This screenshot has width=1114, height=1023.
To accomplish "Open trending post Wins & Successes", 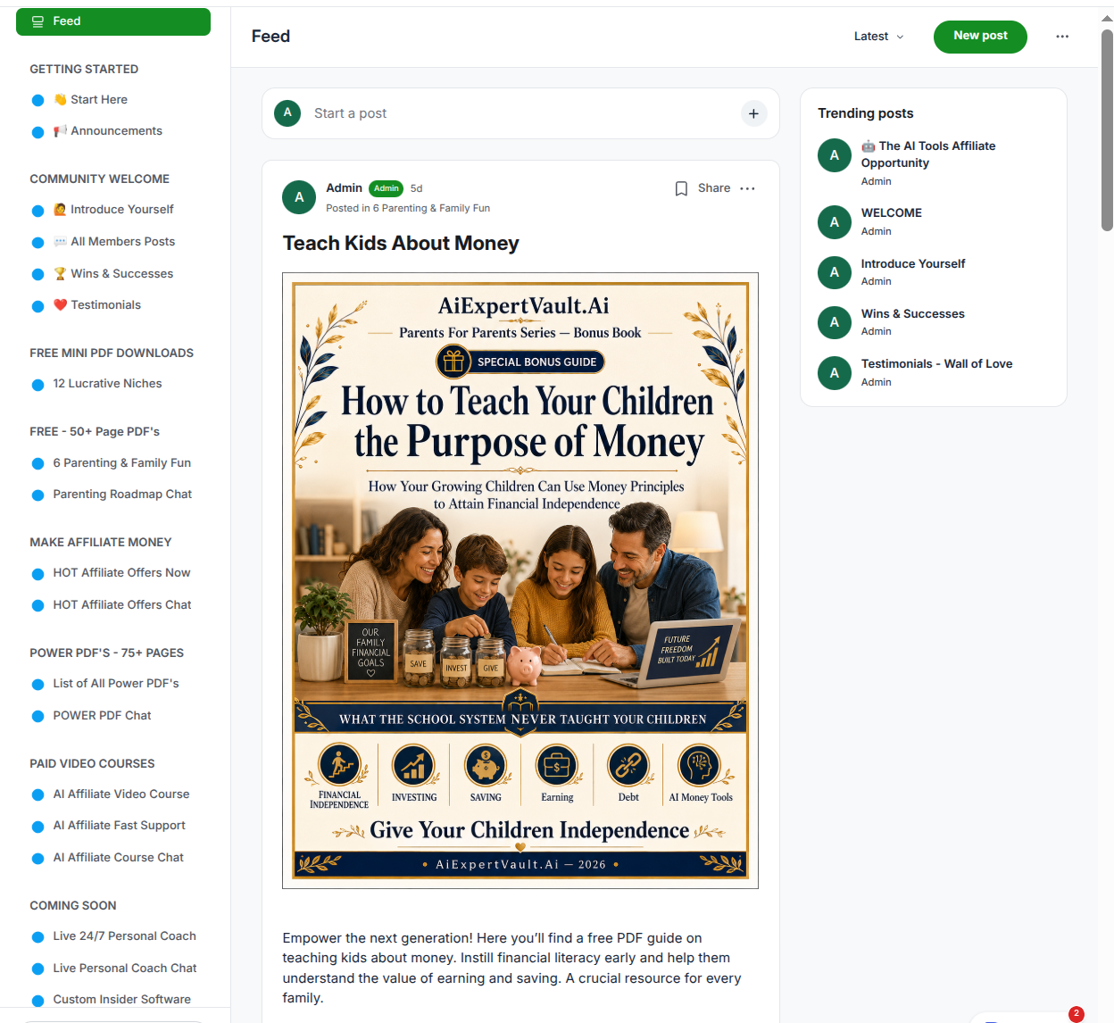I will tap(912, 314).
